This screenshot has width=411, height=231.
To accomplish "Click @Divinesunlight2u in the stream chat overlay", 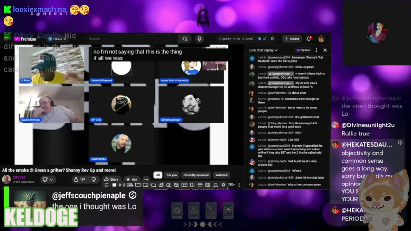I will (368, 125).
